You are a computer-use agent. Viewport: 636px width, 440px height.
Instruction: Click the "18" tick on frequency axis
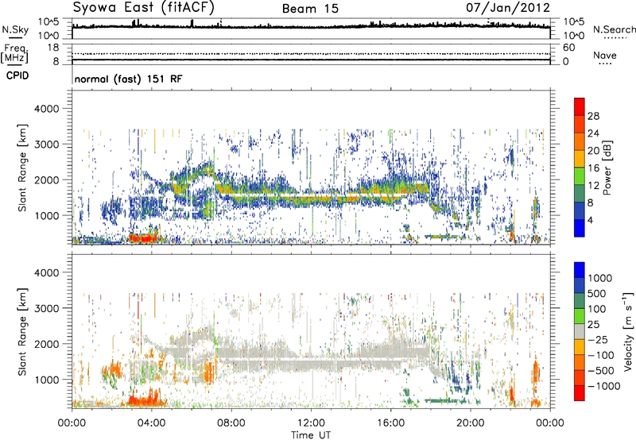coord(53,48)
